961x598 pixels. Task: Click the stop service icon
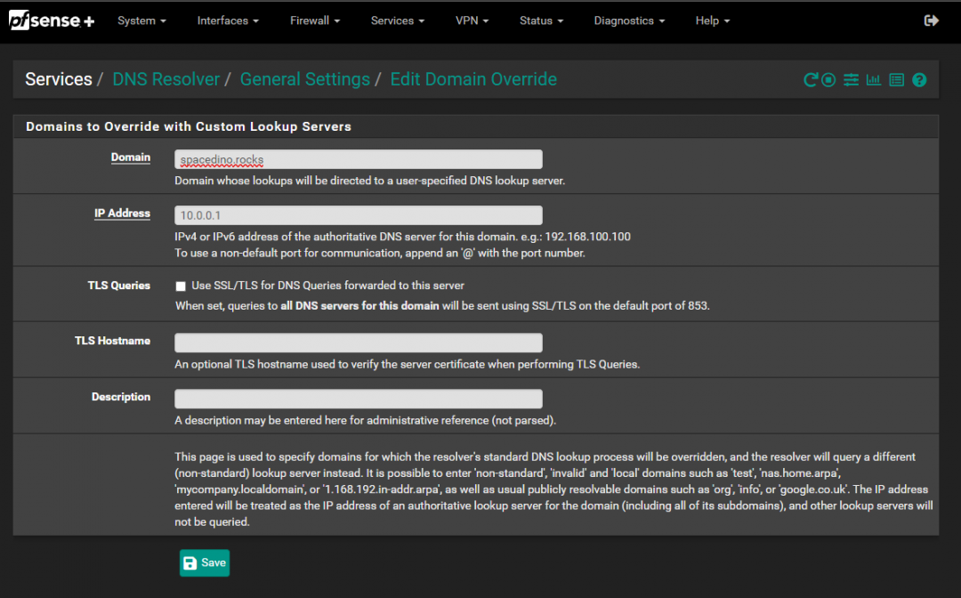point(828,80)
